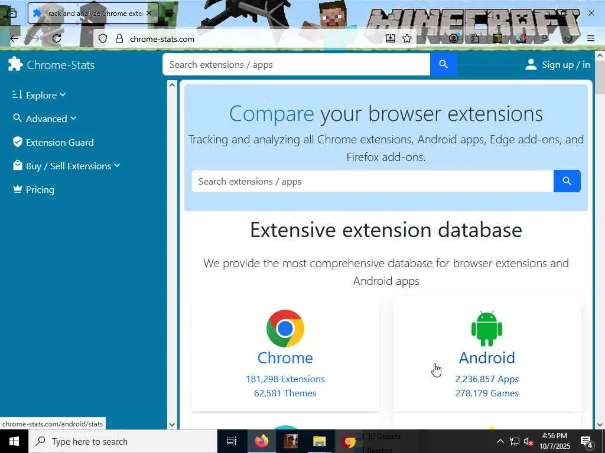Click the install/download icon in the address bar
Screen dimensions: 605x453
[391, 38]
